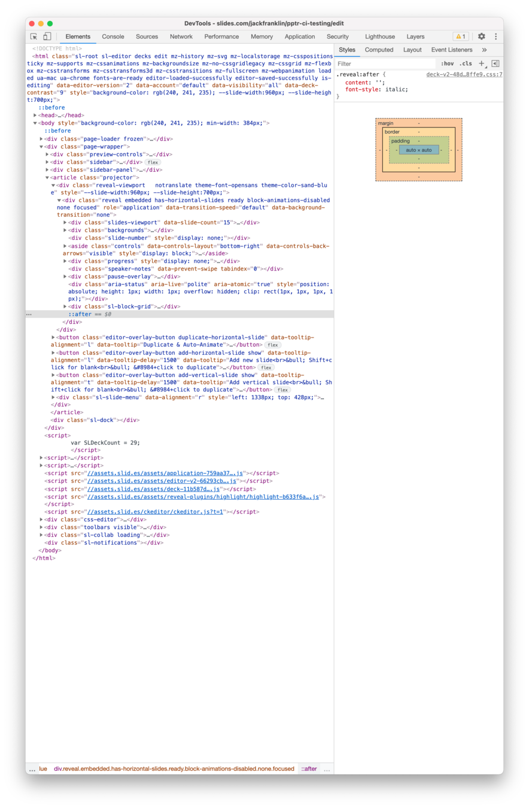
Task: Open the DevTools three-dot menu
Action: pos(495,37)
